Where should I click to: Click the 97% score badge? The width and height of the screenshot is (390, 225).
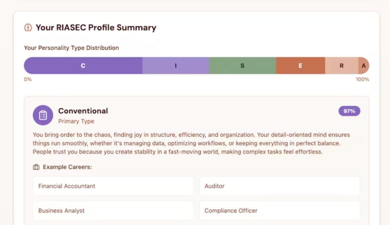tap(349, 111)
